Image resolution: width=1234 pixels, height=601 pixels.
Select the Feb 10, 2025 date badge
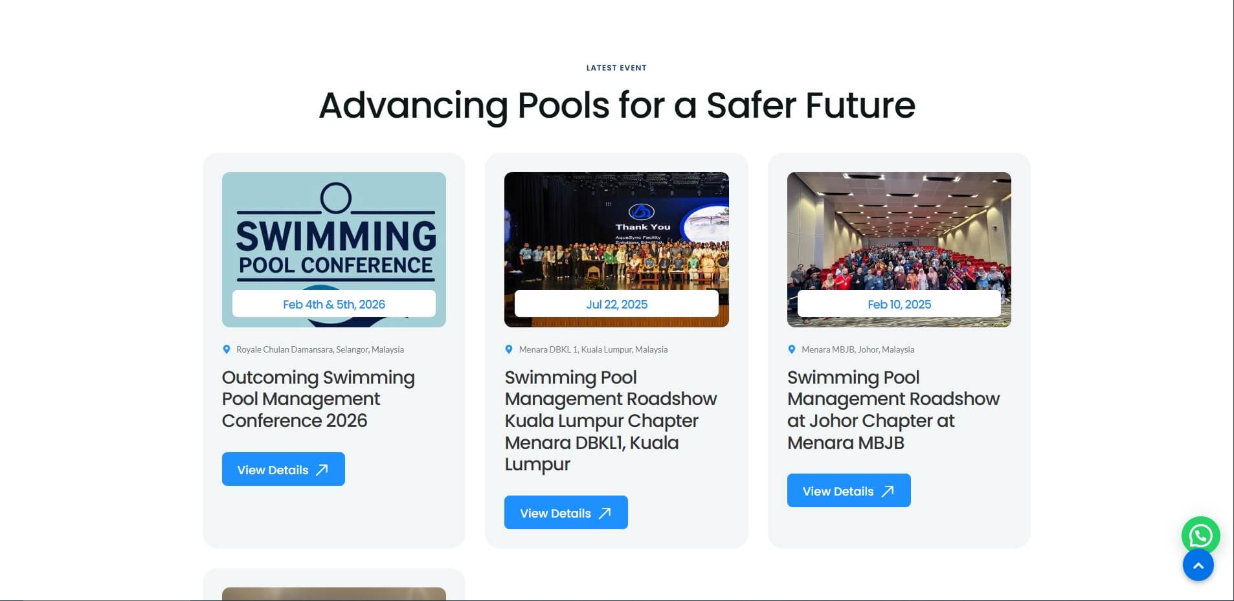(899, 304)
